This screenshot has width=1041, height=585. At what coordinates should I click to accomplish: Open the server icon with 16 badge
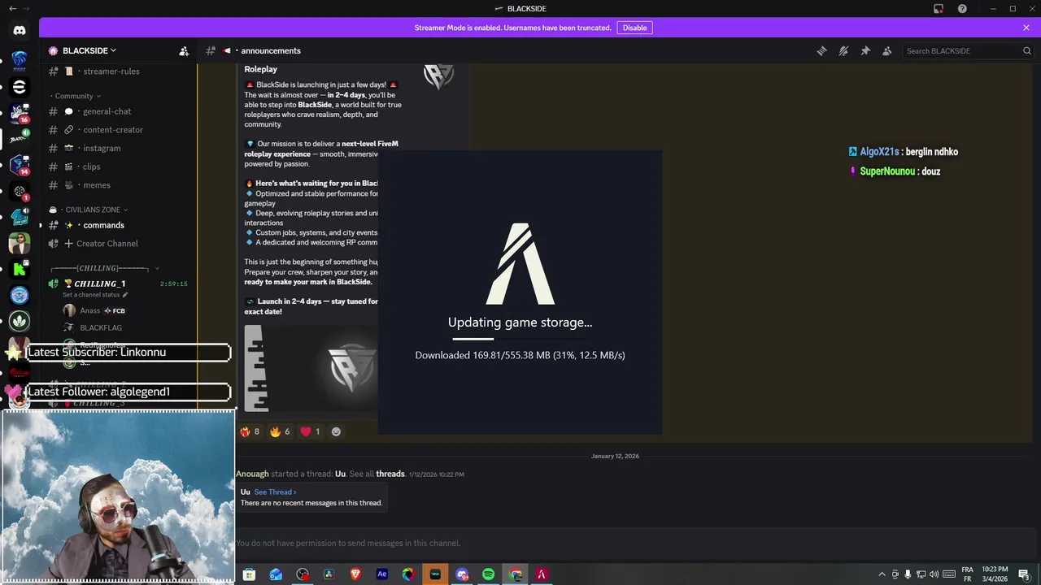pos(20,112)
